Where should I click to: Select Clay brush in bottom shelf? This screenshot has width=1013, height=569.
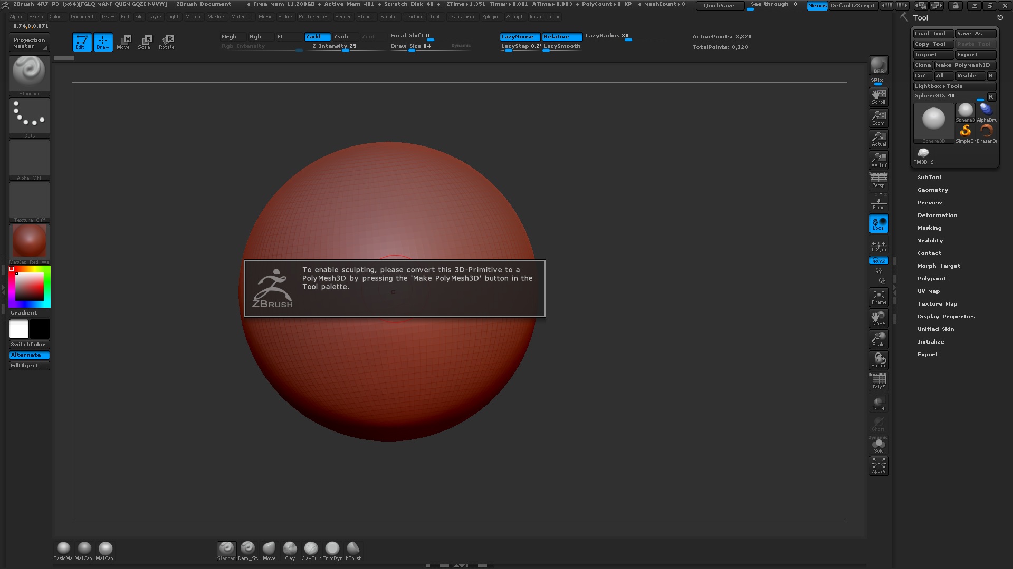tap(290, 551)
